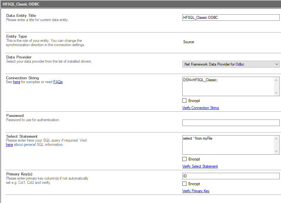Open the 'here' link about general SQL information
This screenshot has width=281, height=203.
[9, 145]
